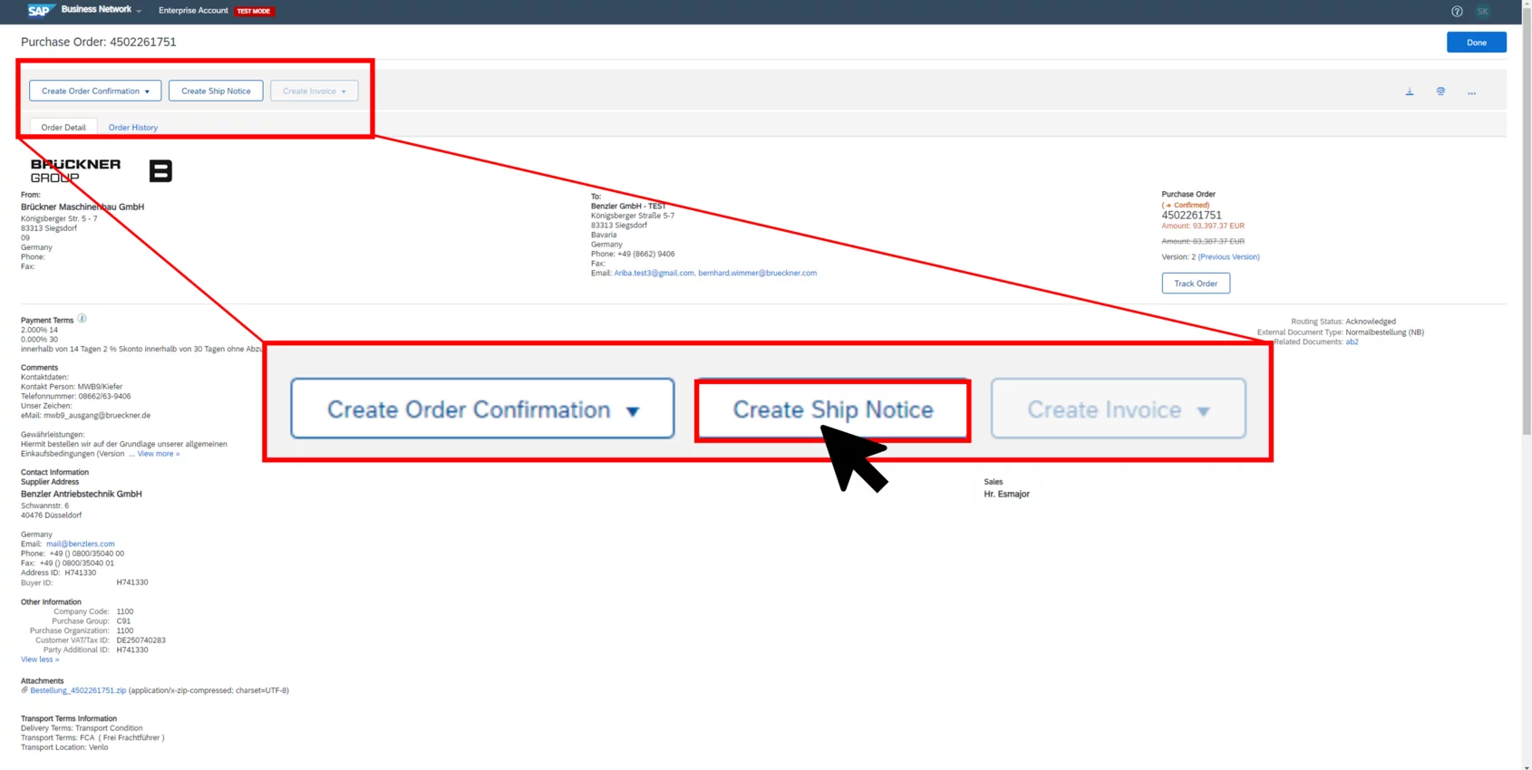This screenshot has width=1532, height=770.
Task: Click Routing Status: Acknowledged text
Action: click(x=1343, y=322)
